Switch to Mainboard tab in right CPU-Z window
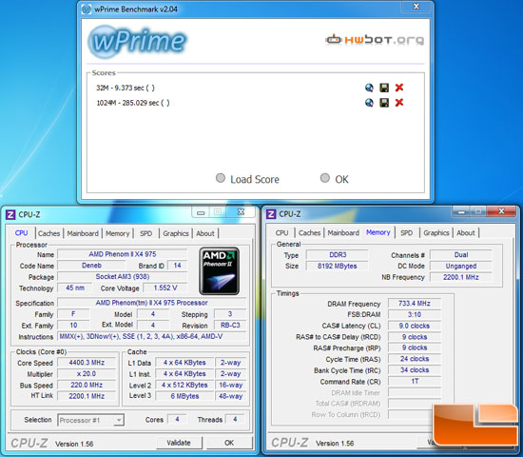The width and height of the screenshot is (523, 457). tap(343, 232)
